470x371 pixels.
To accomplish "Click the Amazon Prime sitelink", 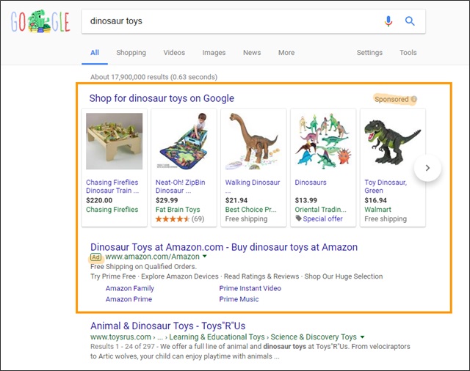I will [x=129, y=299].
